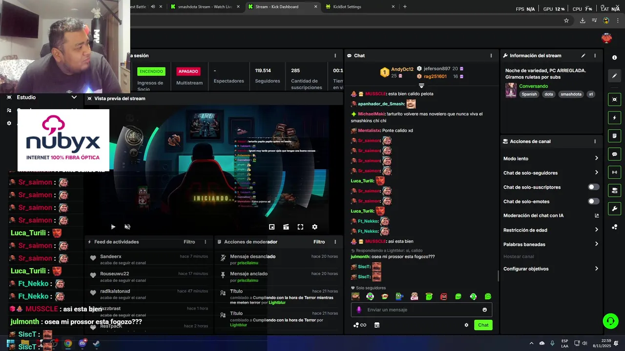The height and width of the screenshot is (351, 625).
Task: Toggle moderator actions note icon in sidebar
Action: [x=614, y=136]
